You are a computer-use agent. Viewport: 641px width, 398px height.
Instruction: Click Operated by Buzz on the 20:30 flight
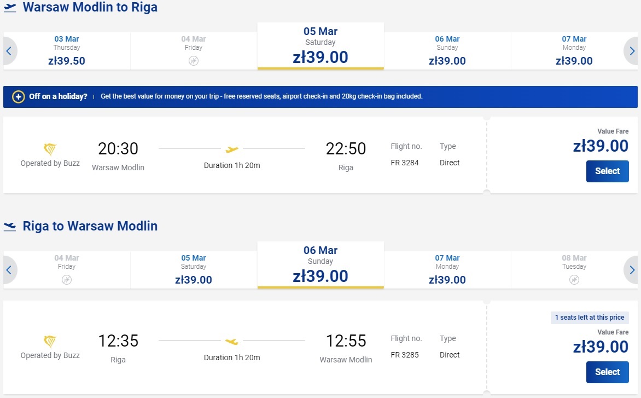tap(50, 163)
